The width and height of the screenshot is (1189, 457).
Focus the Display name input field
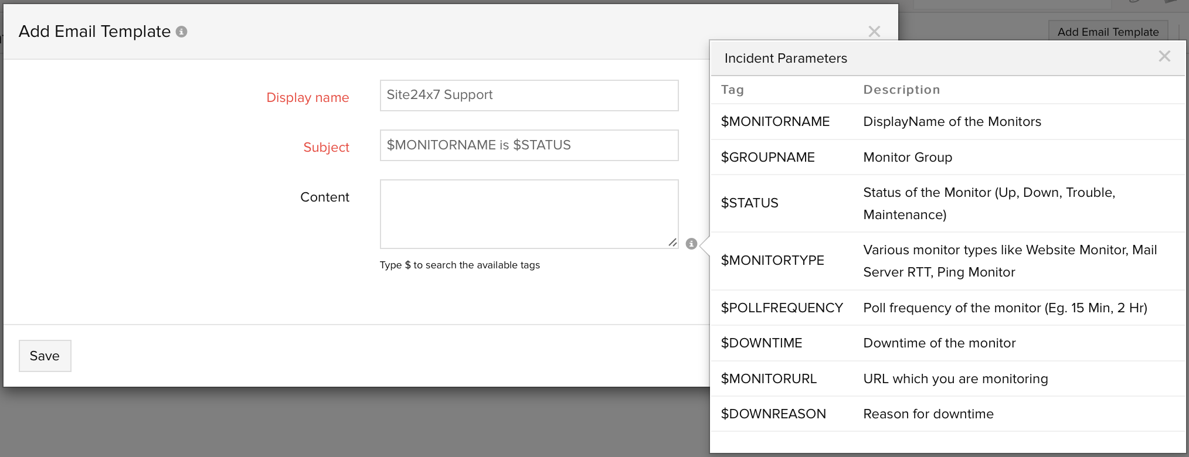coord(529,96)
